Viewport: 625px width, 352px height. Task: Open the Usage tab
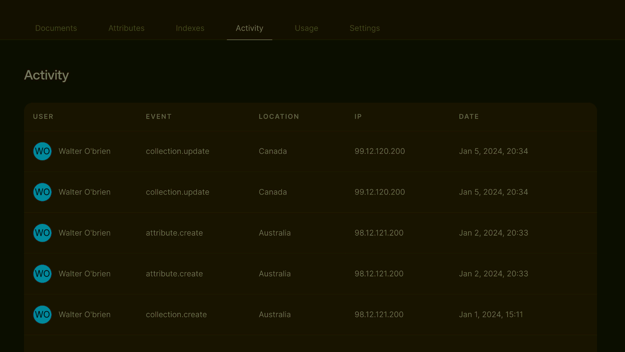pyautogui.click(x=306, y=28)
